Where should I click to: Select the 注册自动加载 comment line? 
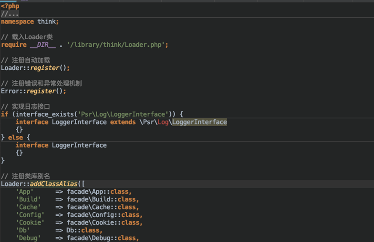(25, 60)
